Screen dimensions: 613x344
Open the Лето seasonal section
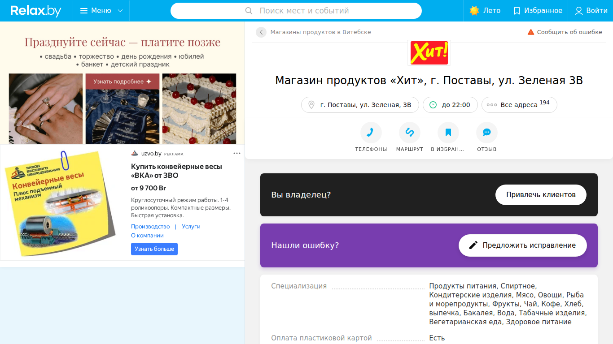(x=485, y=11)
